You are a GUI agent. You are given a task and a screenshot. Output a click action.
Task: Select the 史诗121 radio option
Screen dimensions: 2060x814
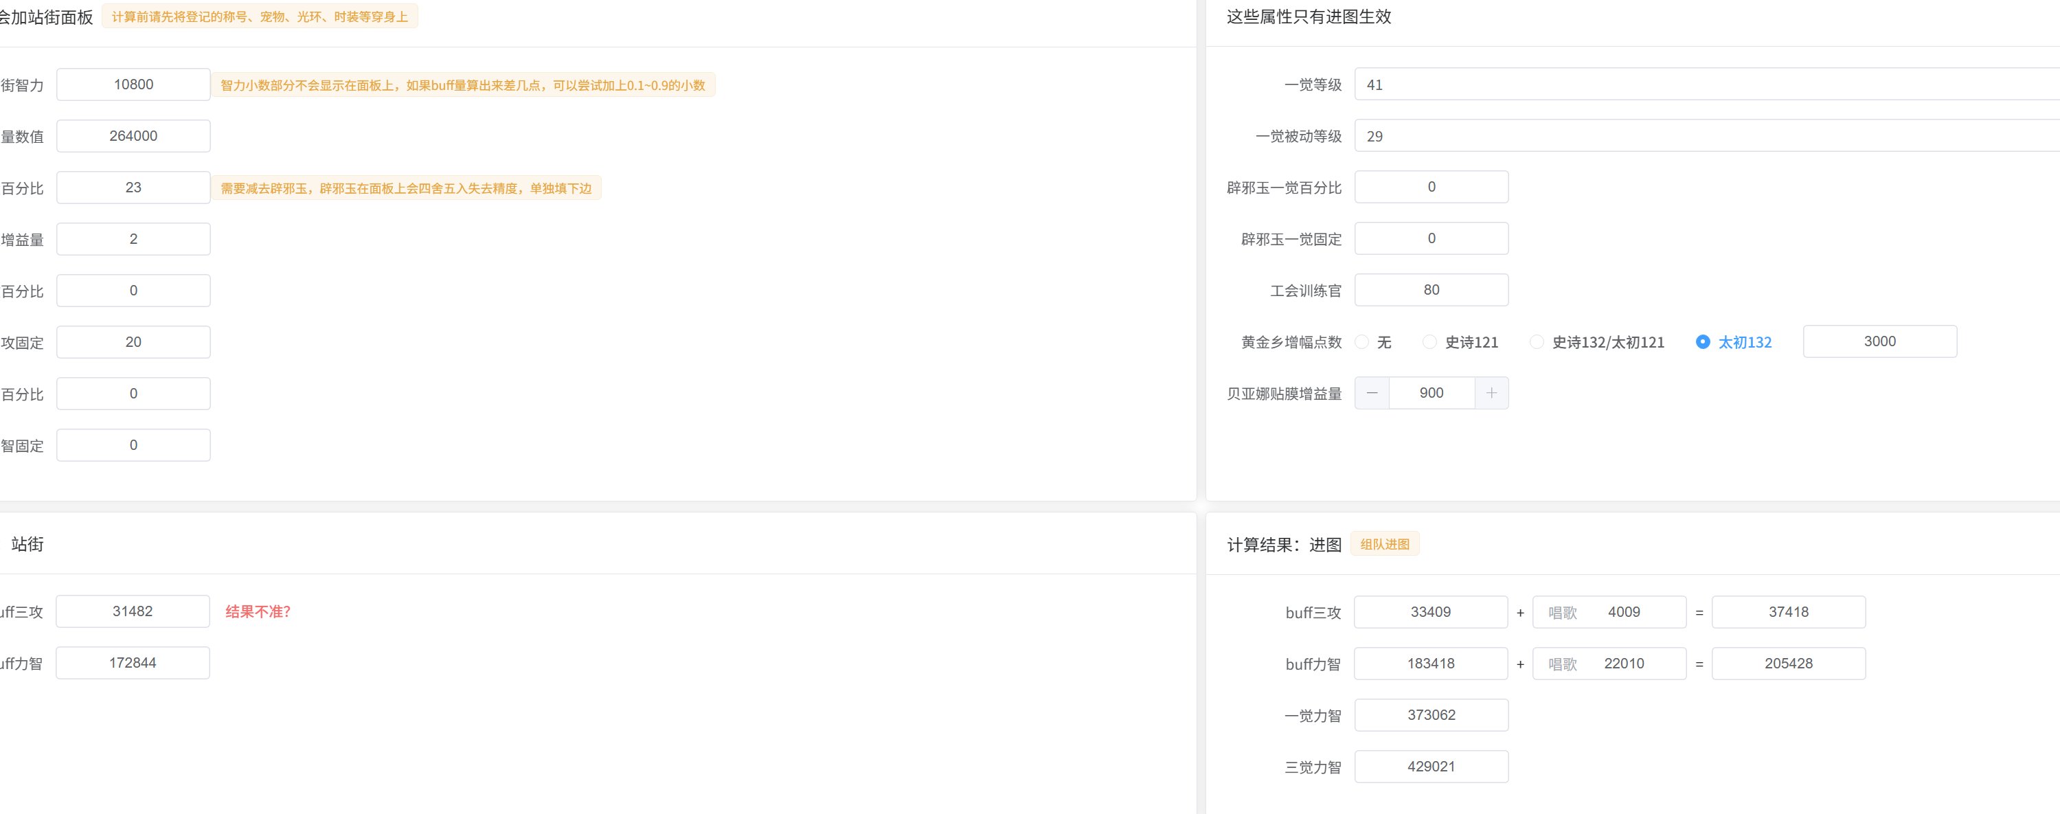coord(1430,342)
